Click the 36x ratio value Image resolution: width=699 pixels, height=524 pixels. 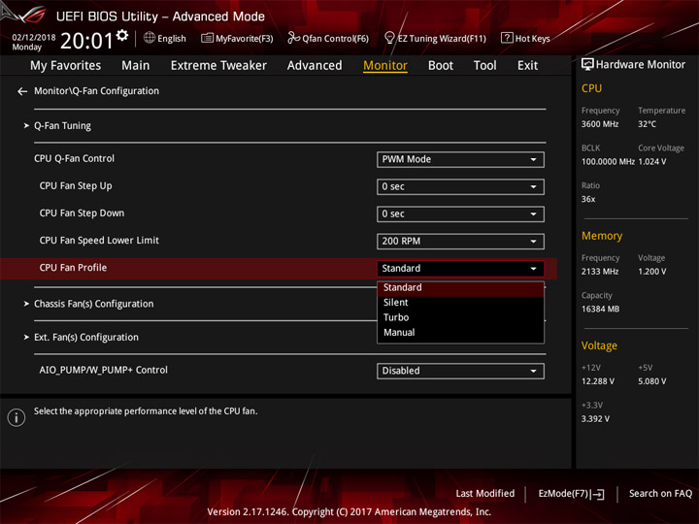(x=588, y=199)
